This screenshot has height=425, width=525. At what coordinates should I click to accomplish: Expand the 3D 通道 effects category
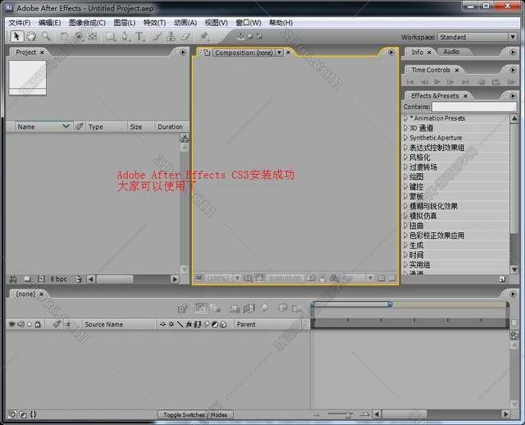coord(405,128)
